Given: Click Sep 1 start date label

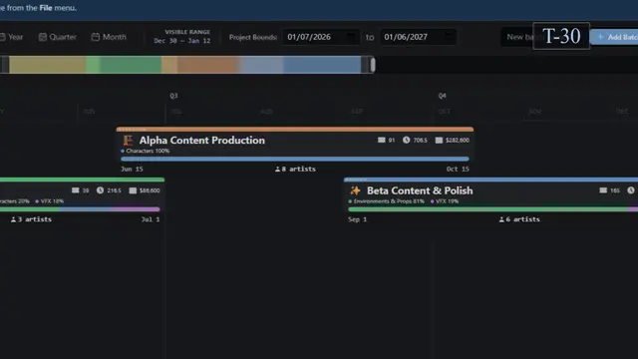Looking at the screenshot, I should point(357,219).
